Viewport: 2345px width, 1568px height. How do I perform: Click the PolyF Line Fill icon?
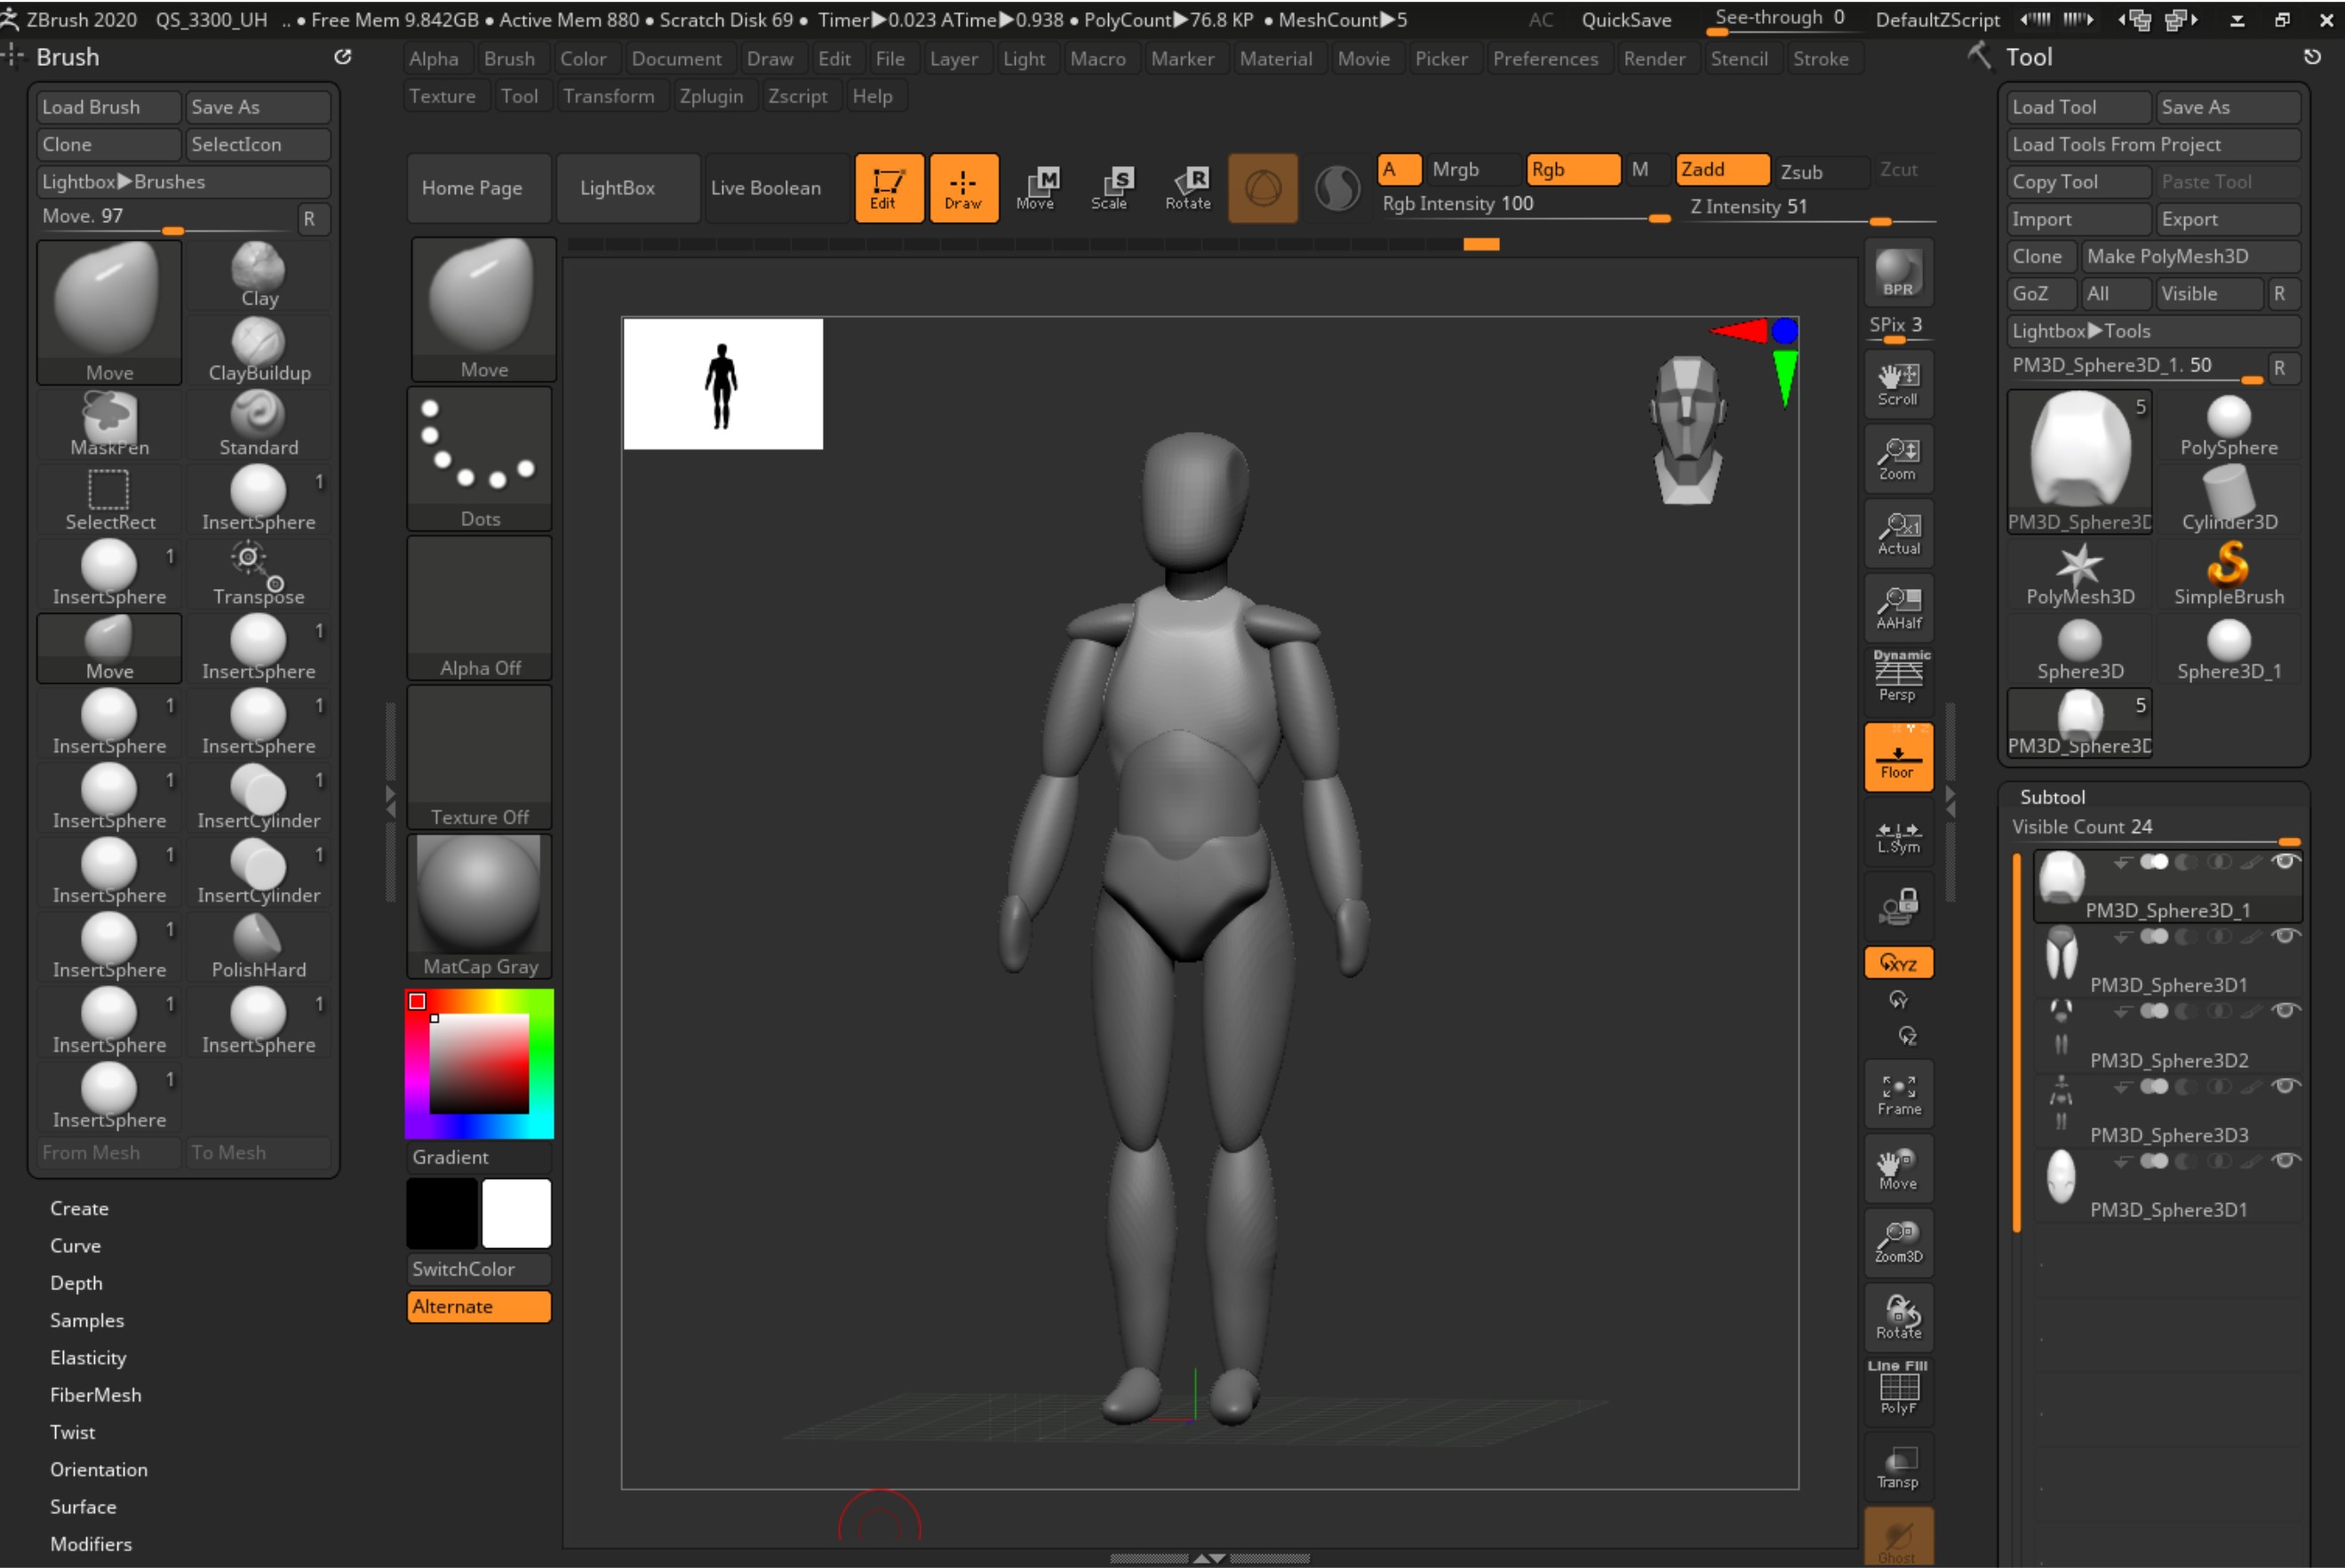point(1897,1390)
